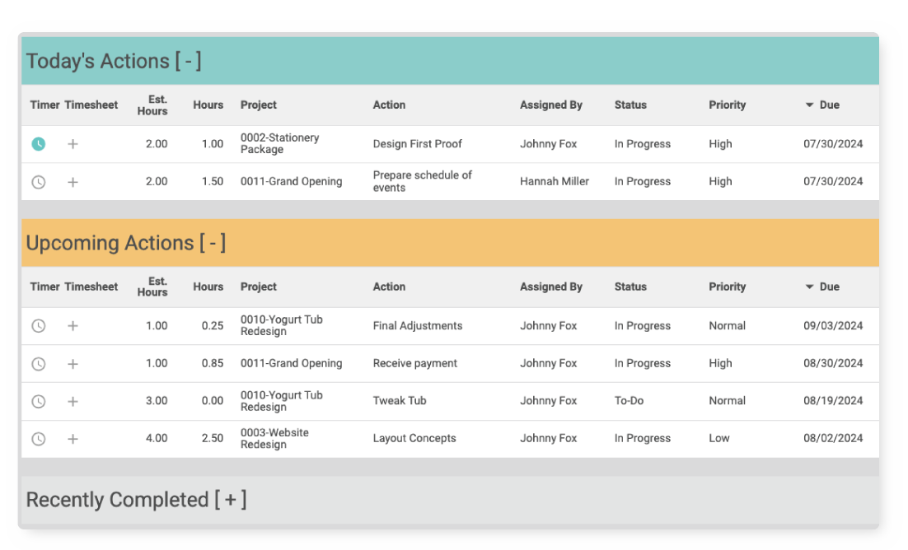
Task: Start timer for Receive payment action
Action: coord(39,364)
